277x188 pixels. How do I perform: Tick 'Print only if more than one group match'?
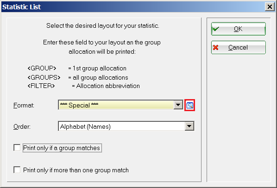click(17, 170)
